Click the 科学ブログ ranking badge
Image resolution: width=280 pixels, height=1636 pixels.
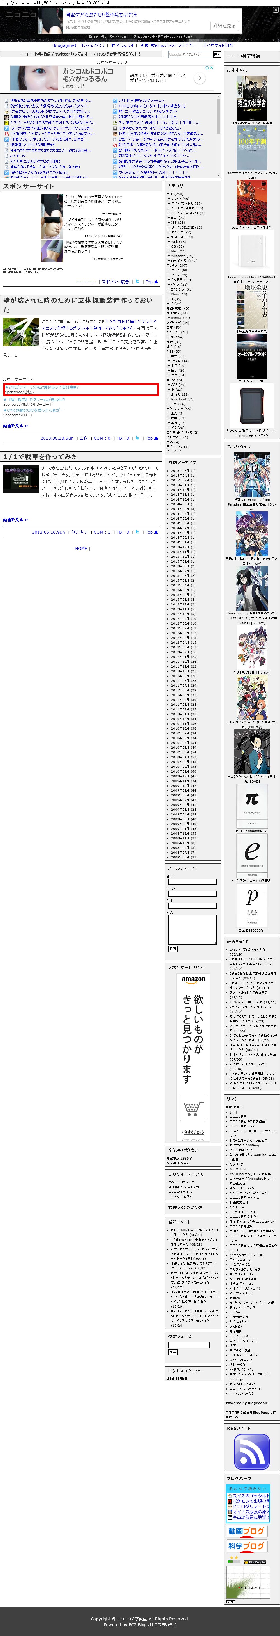pos(246,1546)
